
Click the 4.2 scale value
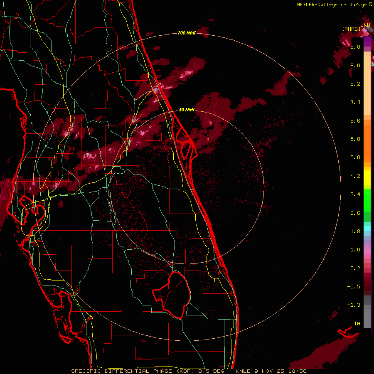click(355, 176)
